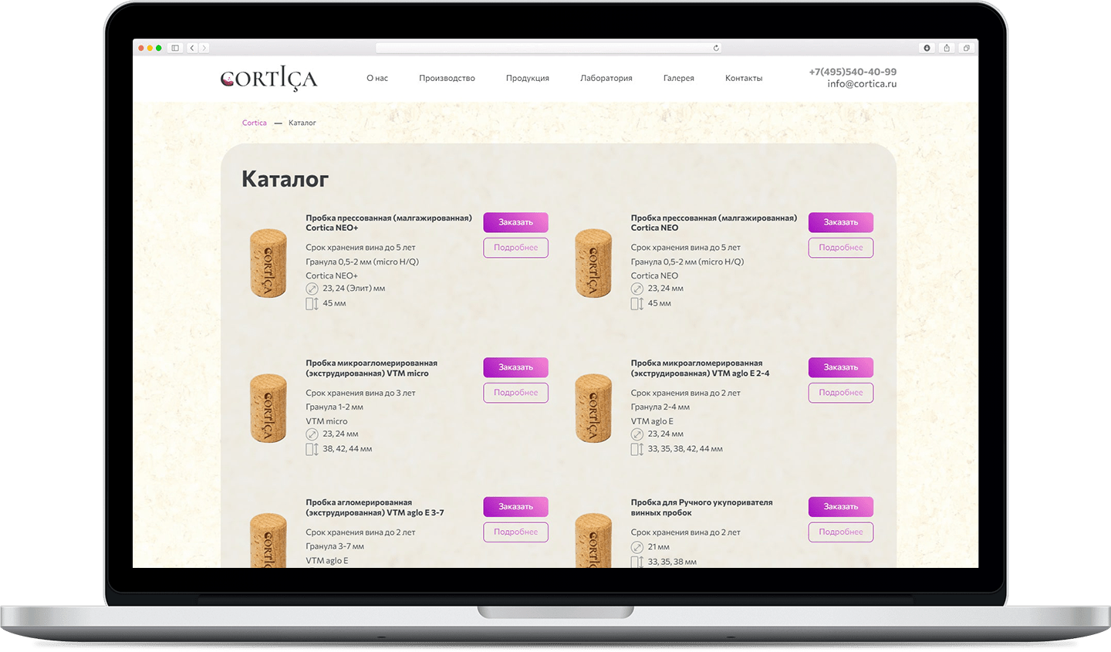Click title Пробка прессованная Cortica NEO+
This screenshot has width=1111, height=652.
389,223
